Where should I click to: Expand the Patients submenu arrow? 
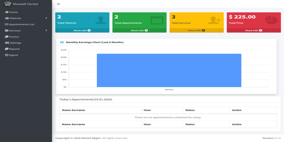click(46, 18)
